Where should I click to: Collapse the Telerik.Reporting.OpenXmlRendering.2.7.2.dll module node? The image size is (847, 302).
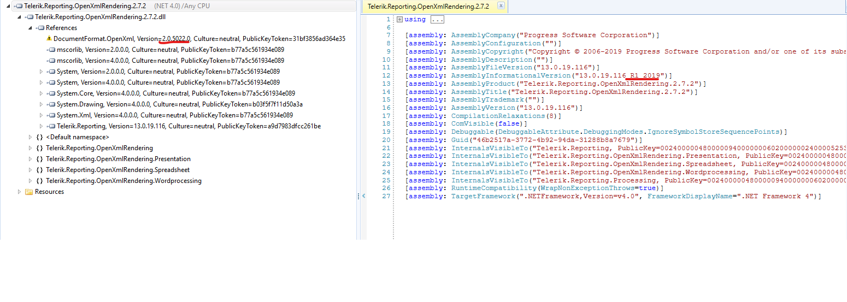tap(20, 17)
